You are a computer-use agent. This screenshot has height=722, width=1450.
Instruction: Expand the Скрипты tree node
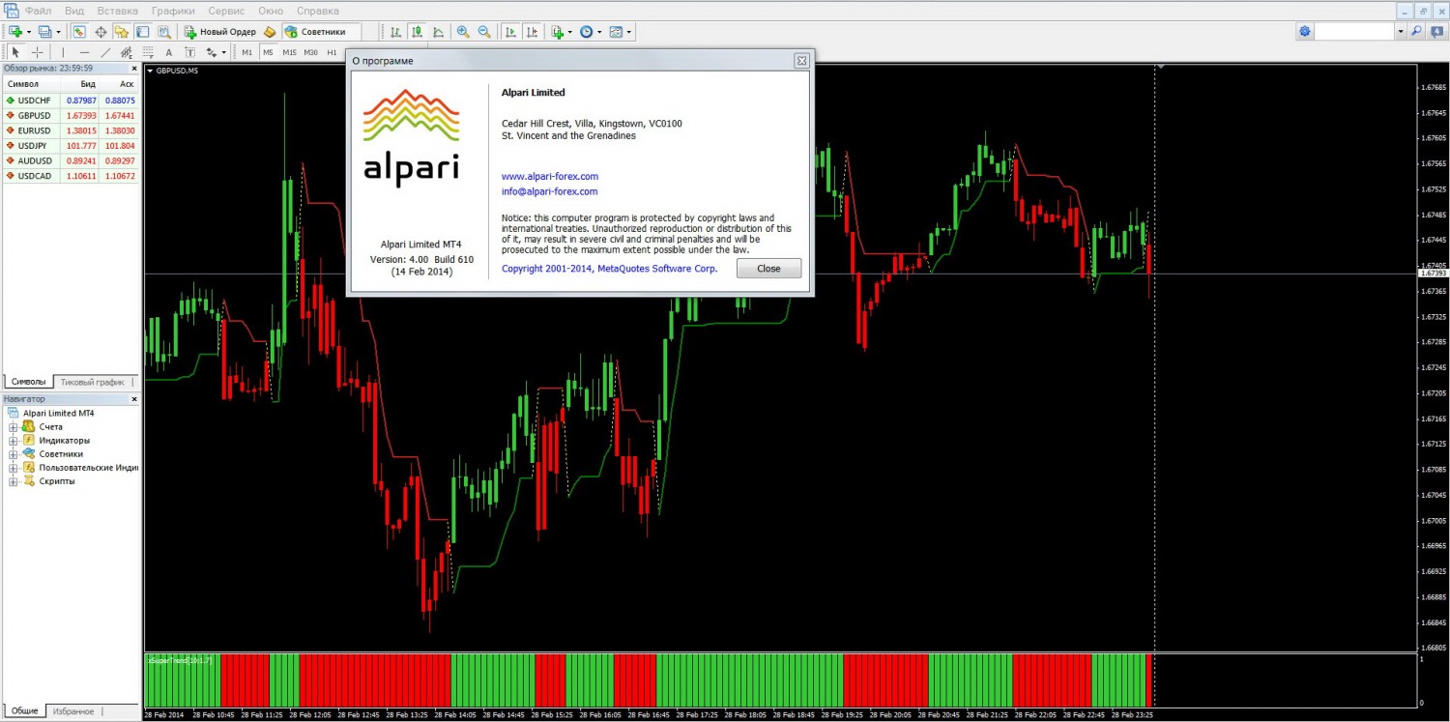click(14, 480)
